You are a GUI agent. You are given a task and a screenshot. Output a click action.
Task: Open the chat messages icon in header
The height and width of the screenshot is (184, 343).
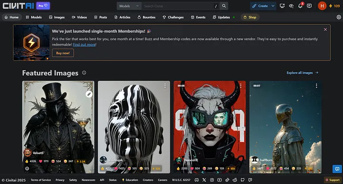(309, 6)
